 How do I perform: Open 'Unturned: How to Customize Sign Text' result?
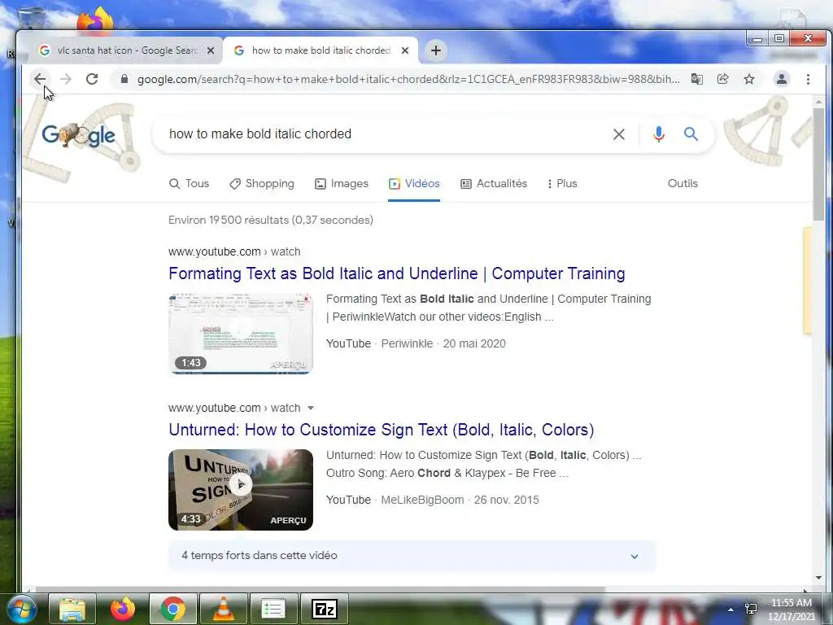[382, 430]
